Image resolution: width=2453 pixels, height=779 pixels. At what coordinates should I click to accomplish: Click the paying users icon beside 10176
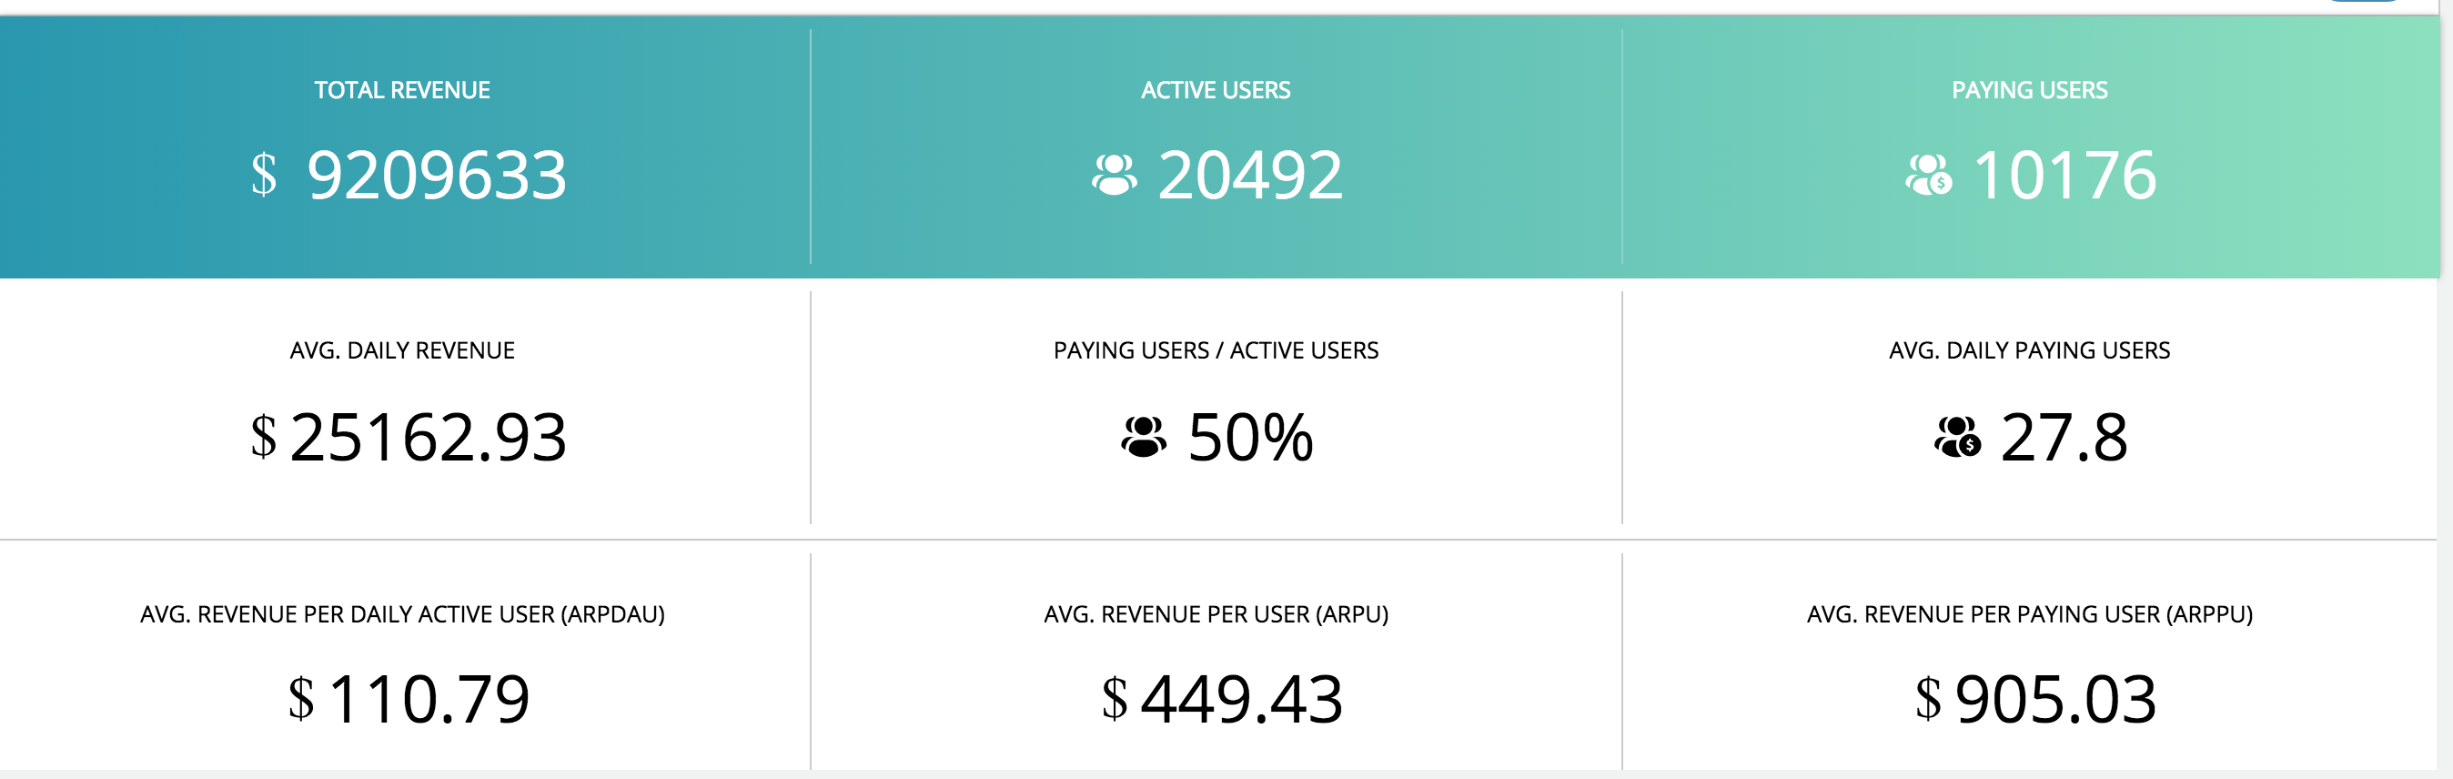pos(1928,176)
